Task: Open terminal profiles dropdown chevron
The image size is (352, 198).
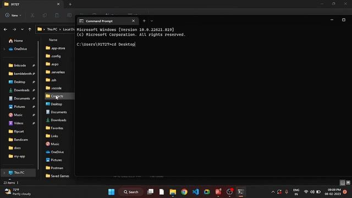Action: (x=152, y=21)
